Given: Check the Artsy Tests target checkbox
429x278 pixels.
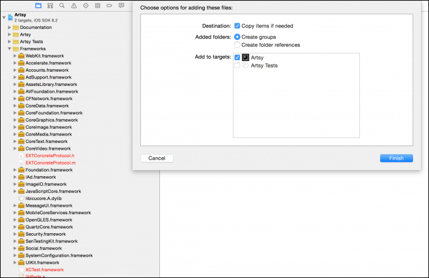Looking at the screenshot, I should click(x=237, y=65).
